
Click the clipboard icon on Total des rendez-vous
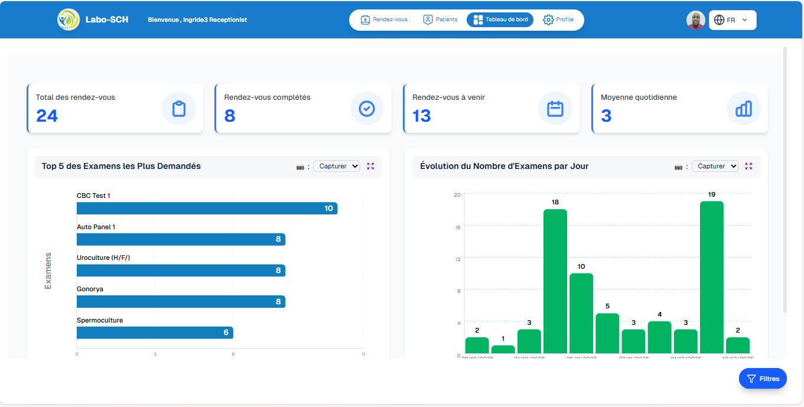click(x=179, y=108)
